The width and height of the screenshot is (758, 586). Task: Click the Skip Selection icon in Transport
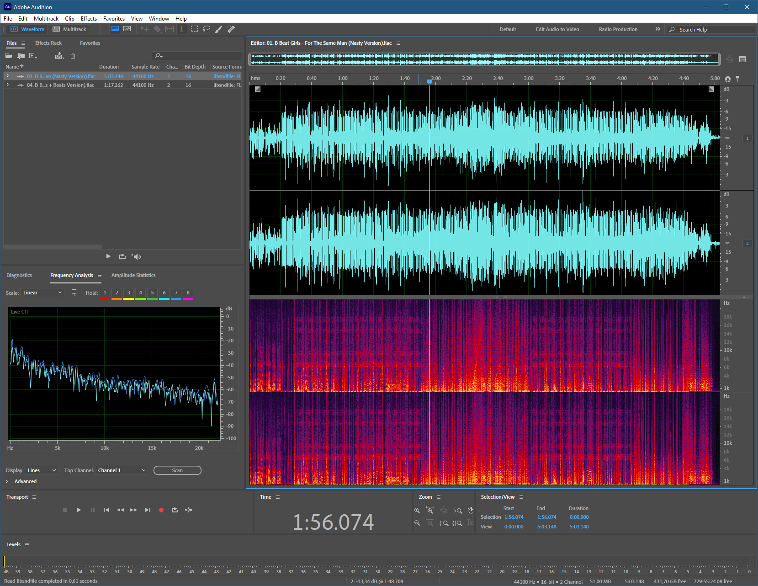189,510
